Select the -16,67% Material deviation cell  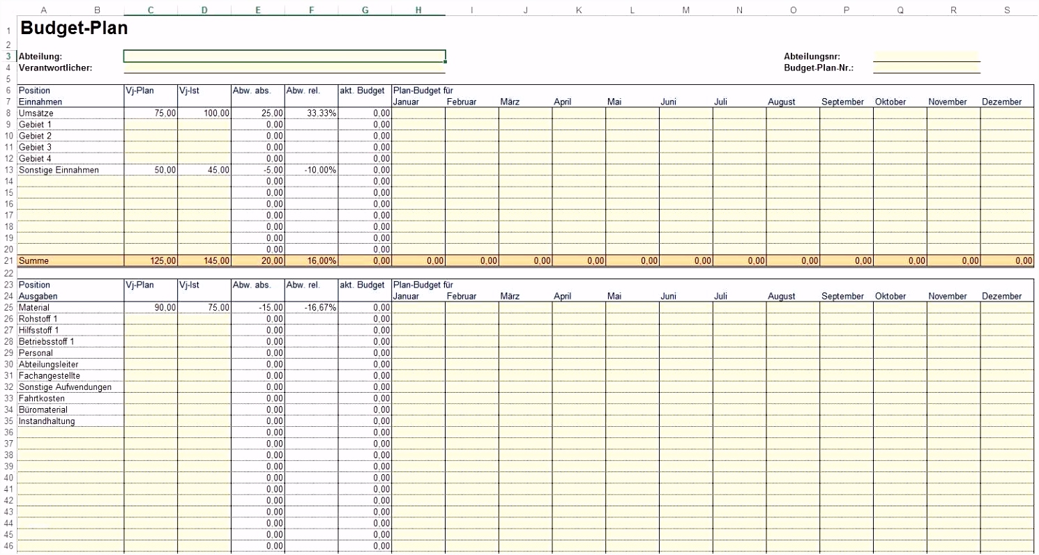coord(311,307)
